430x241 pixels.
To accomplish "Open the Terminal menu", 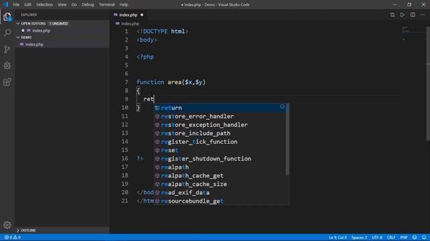I will click(x=107, y=5).
